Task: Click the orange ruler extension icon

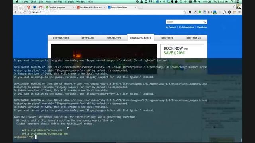Action: 235,12
